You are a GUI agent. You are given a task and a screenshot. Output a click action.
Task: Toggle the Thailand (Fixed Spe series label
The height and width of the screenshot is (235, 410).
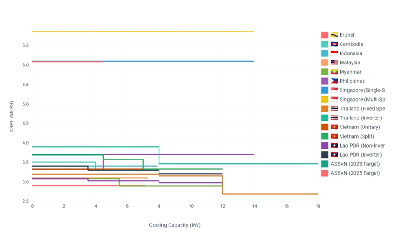(362, 108)
